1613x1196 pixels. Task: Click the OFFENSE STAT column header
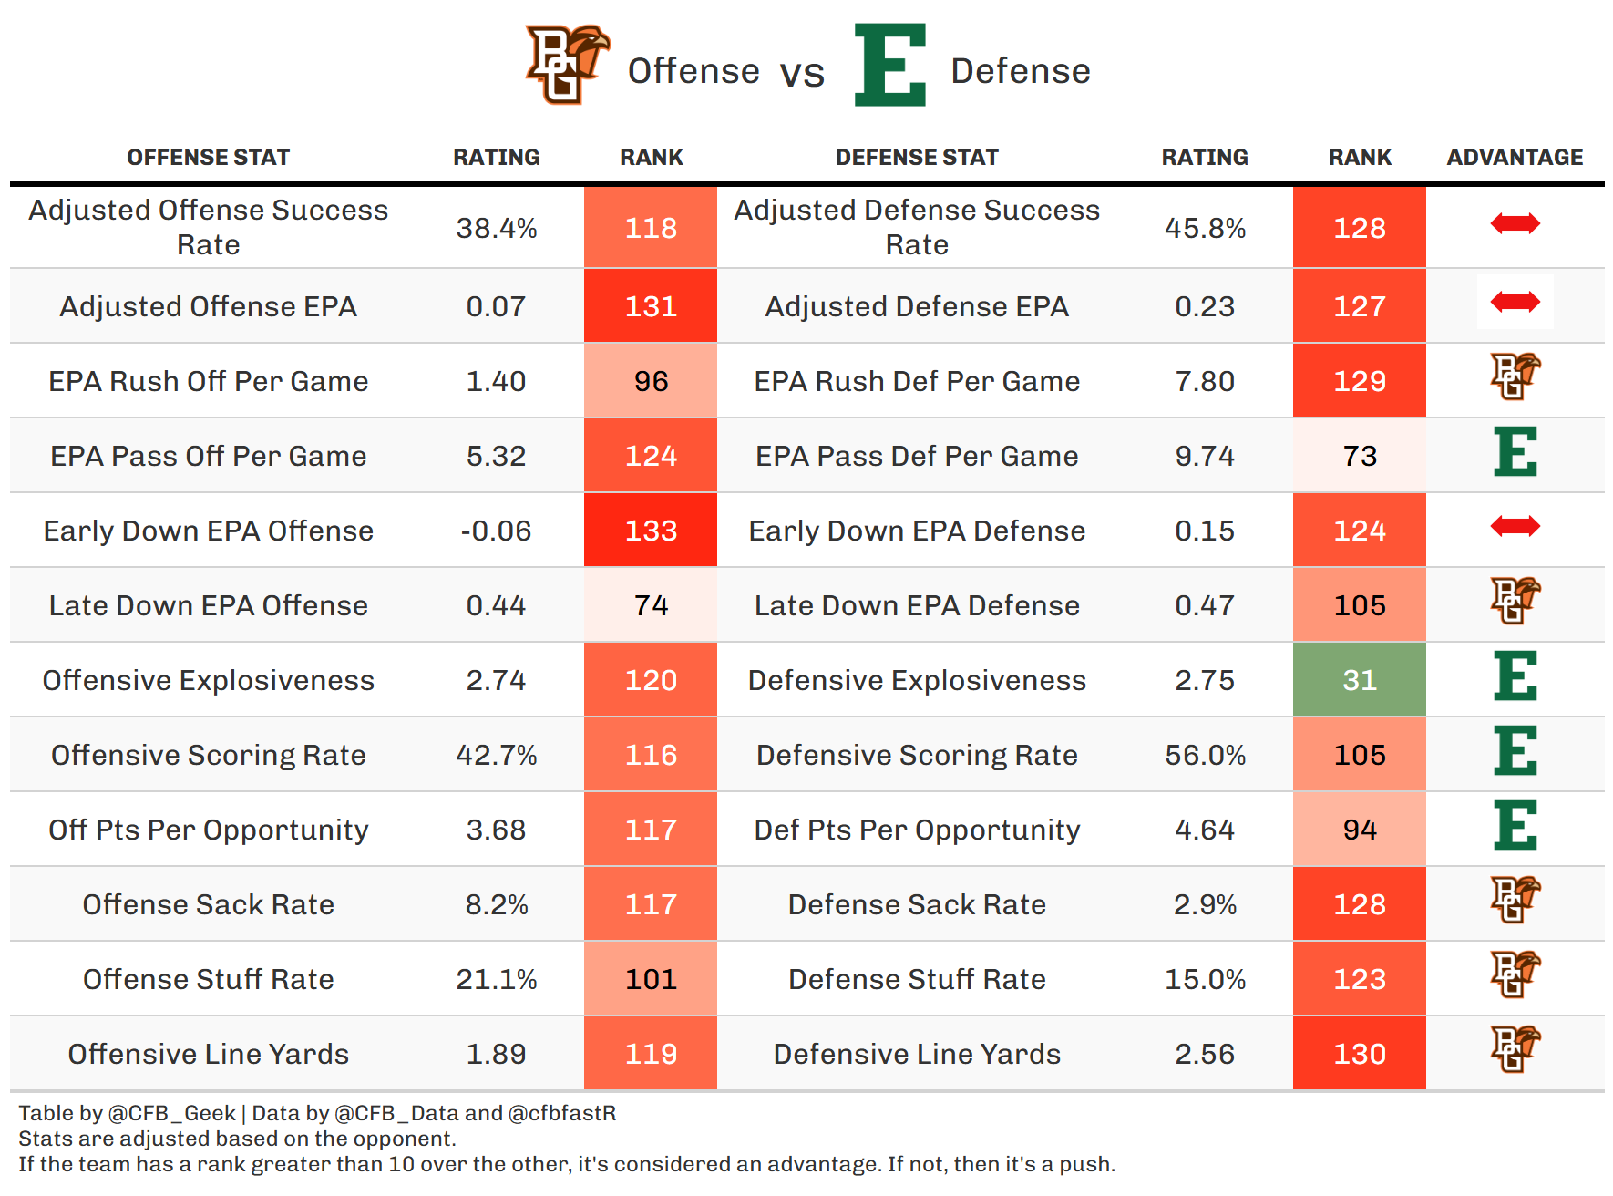208,158
